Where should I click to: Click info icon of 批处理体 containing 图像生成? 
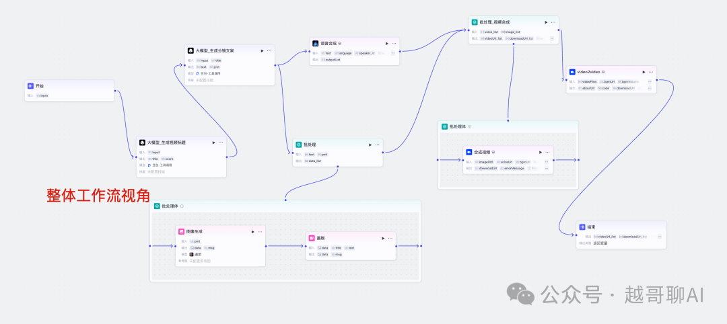[x=182, y=206]
